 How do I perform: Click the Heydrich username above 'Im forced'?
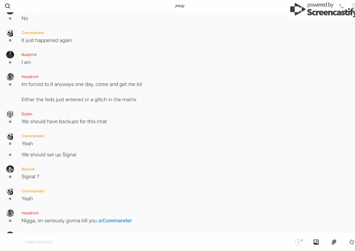point(30,77)
